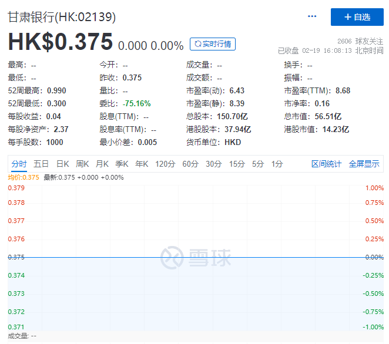
Task: Open the 季K chart tab
Action: pyautogui.click(x=122, y=164)
